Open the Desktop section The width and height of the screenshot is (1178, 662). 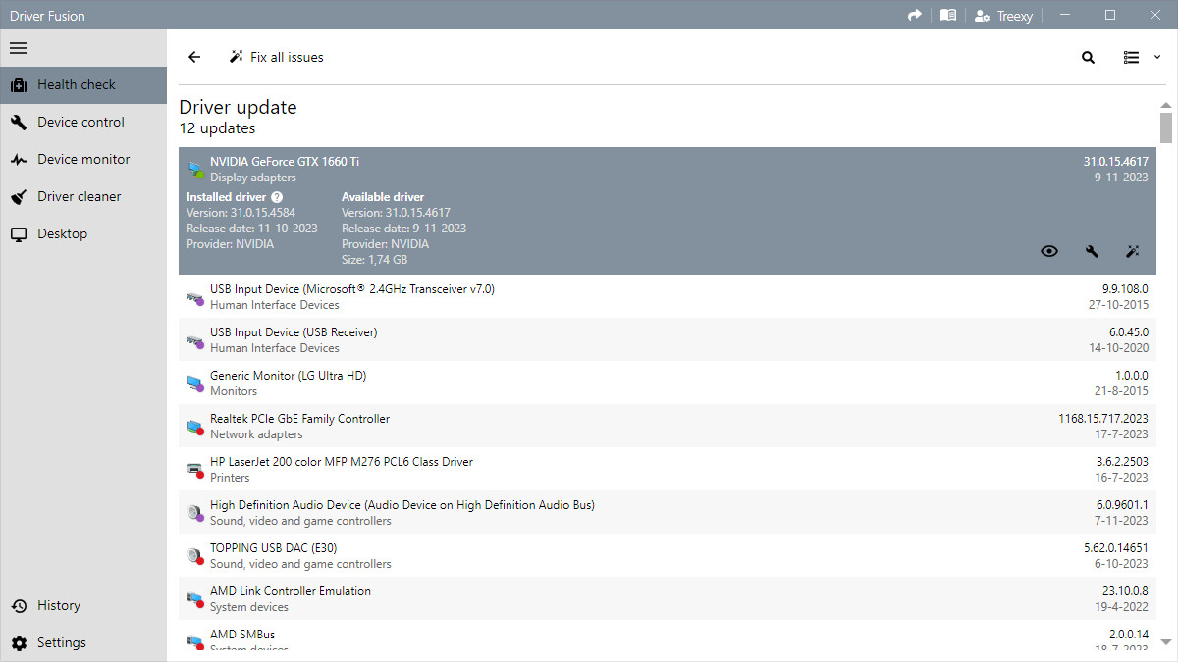(x=63, y=233)
